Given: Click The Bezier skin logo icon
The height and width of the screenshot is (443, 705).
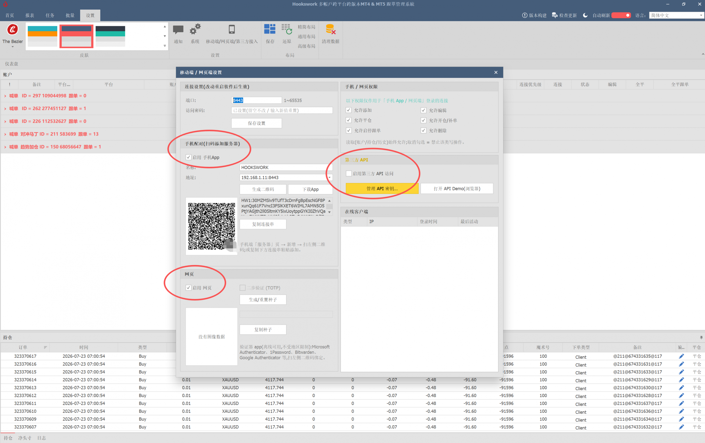Looking at the screenshot, I should (x=12, y=29).
